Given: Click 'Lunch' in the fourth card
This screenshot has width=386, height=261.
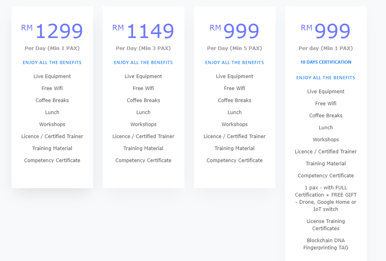Looking at the screenshot, I should [x=326, y=128].
